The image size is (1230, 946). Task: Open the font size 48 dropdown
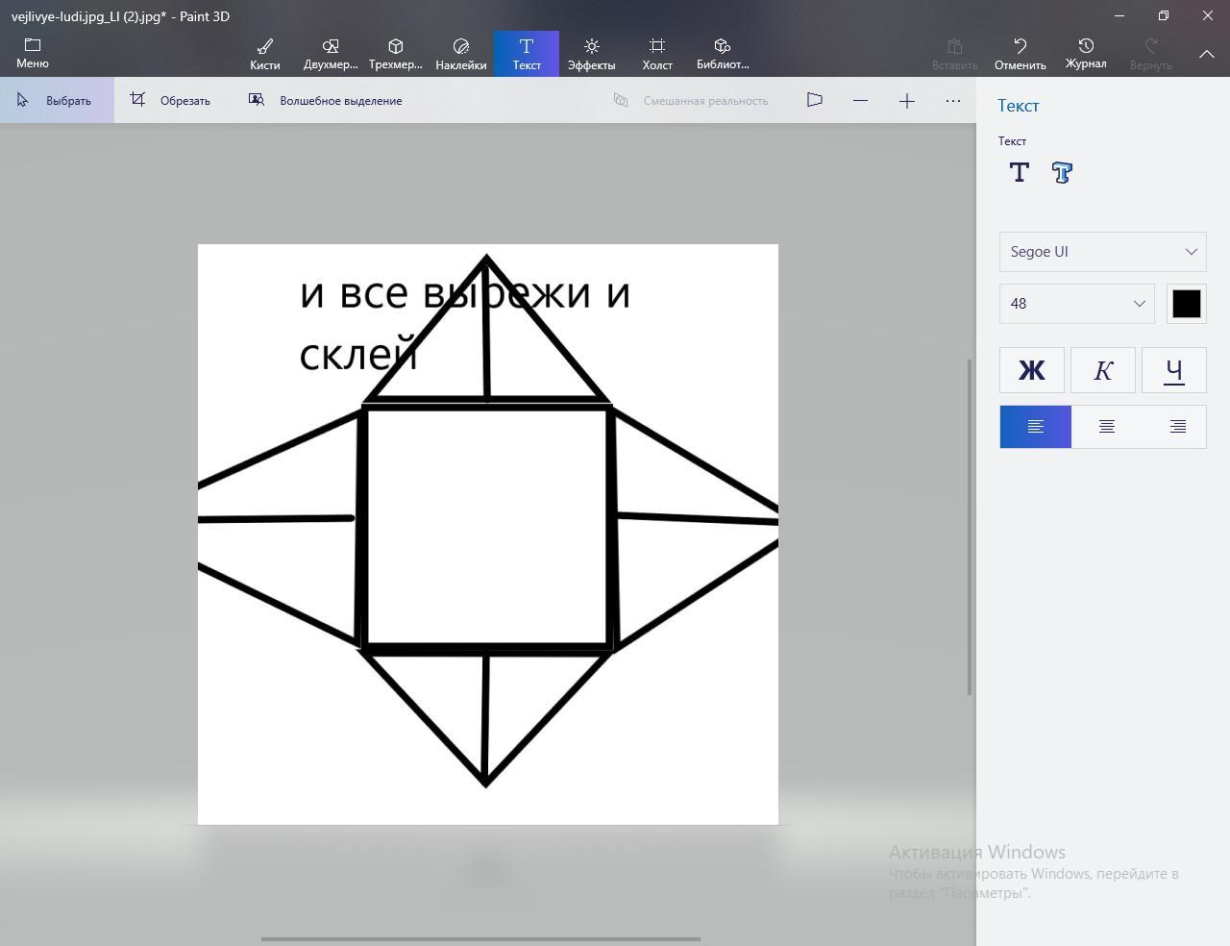click(x=1076, y=304)
